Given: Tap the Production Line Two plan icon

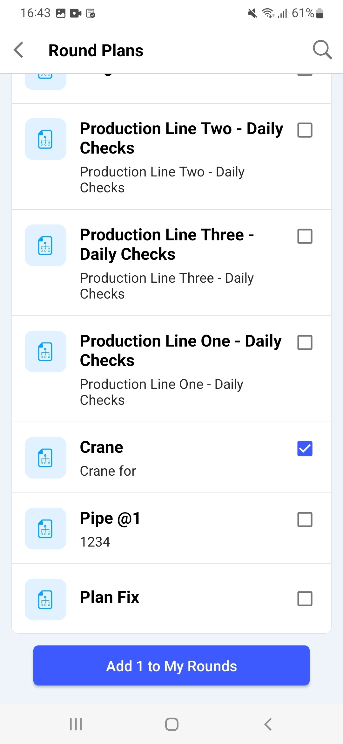Looking at the screenshot, I should tap(45, 139).
